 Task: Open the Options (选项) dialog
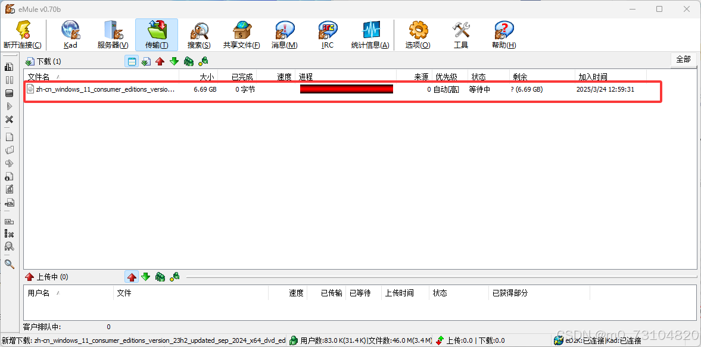click(x=418, y=35)
